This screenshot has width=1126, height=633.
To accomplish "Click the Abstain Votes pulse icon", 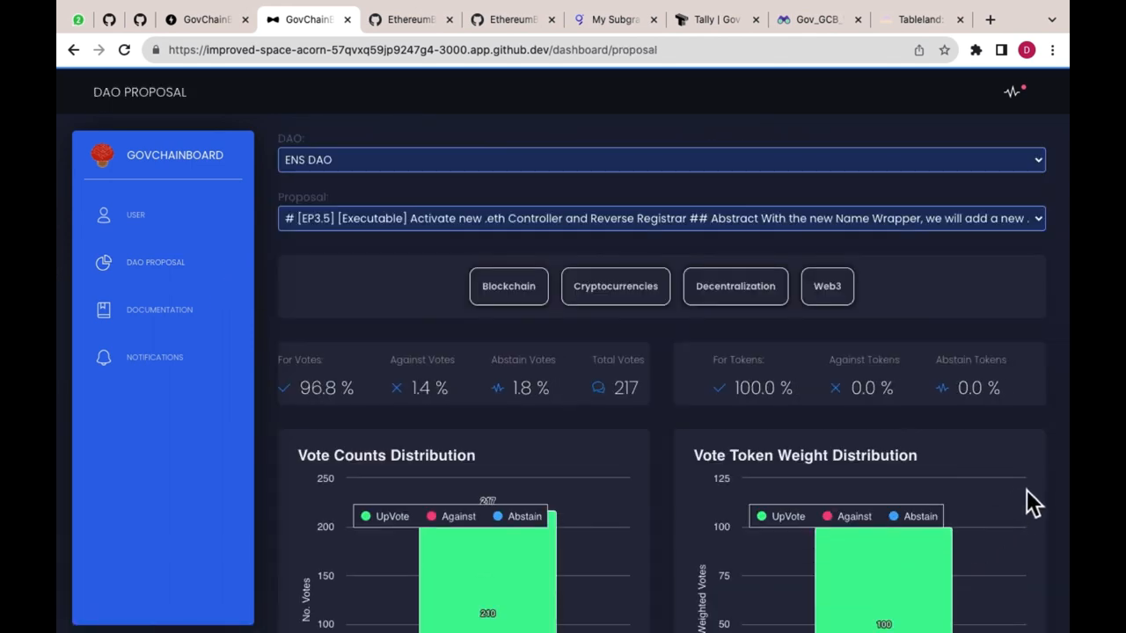I will click(498, 388).
